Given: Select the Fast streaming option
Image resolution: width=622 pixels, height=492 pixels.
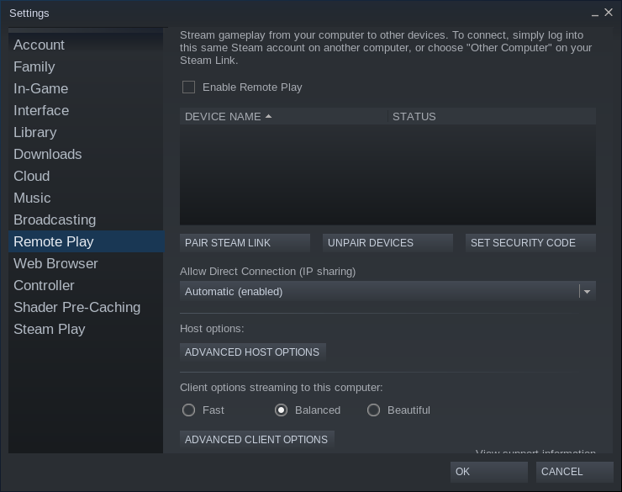Looking at the screenshot, I should point(188,410).
